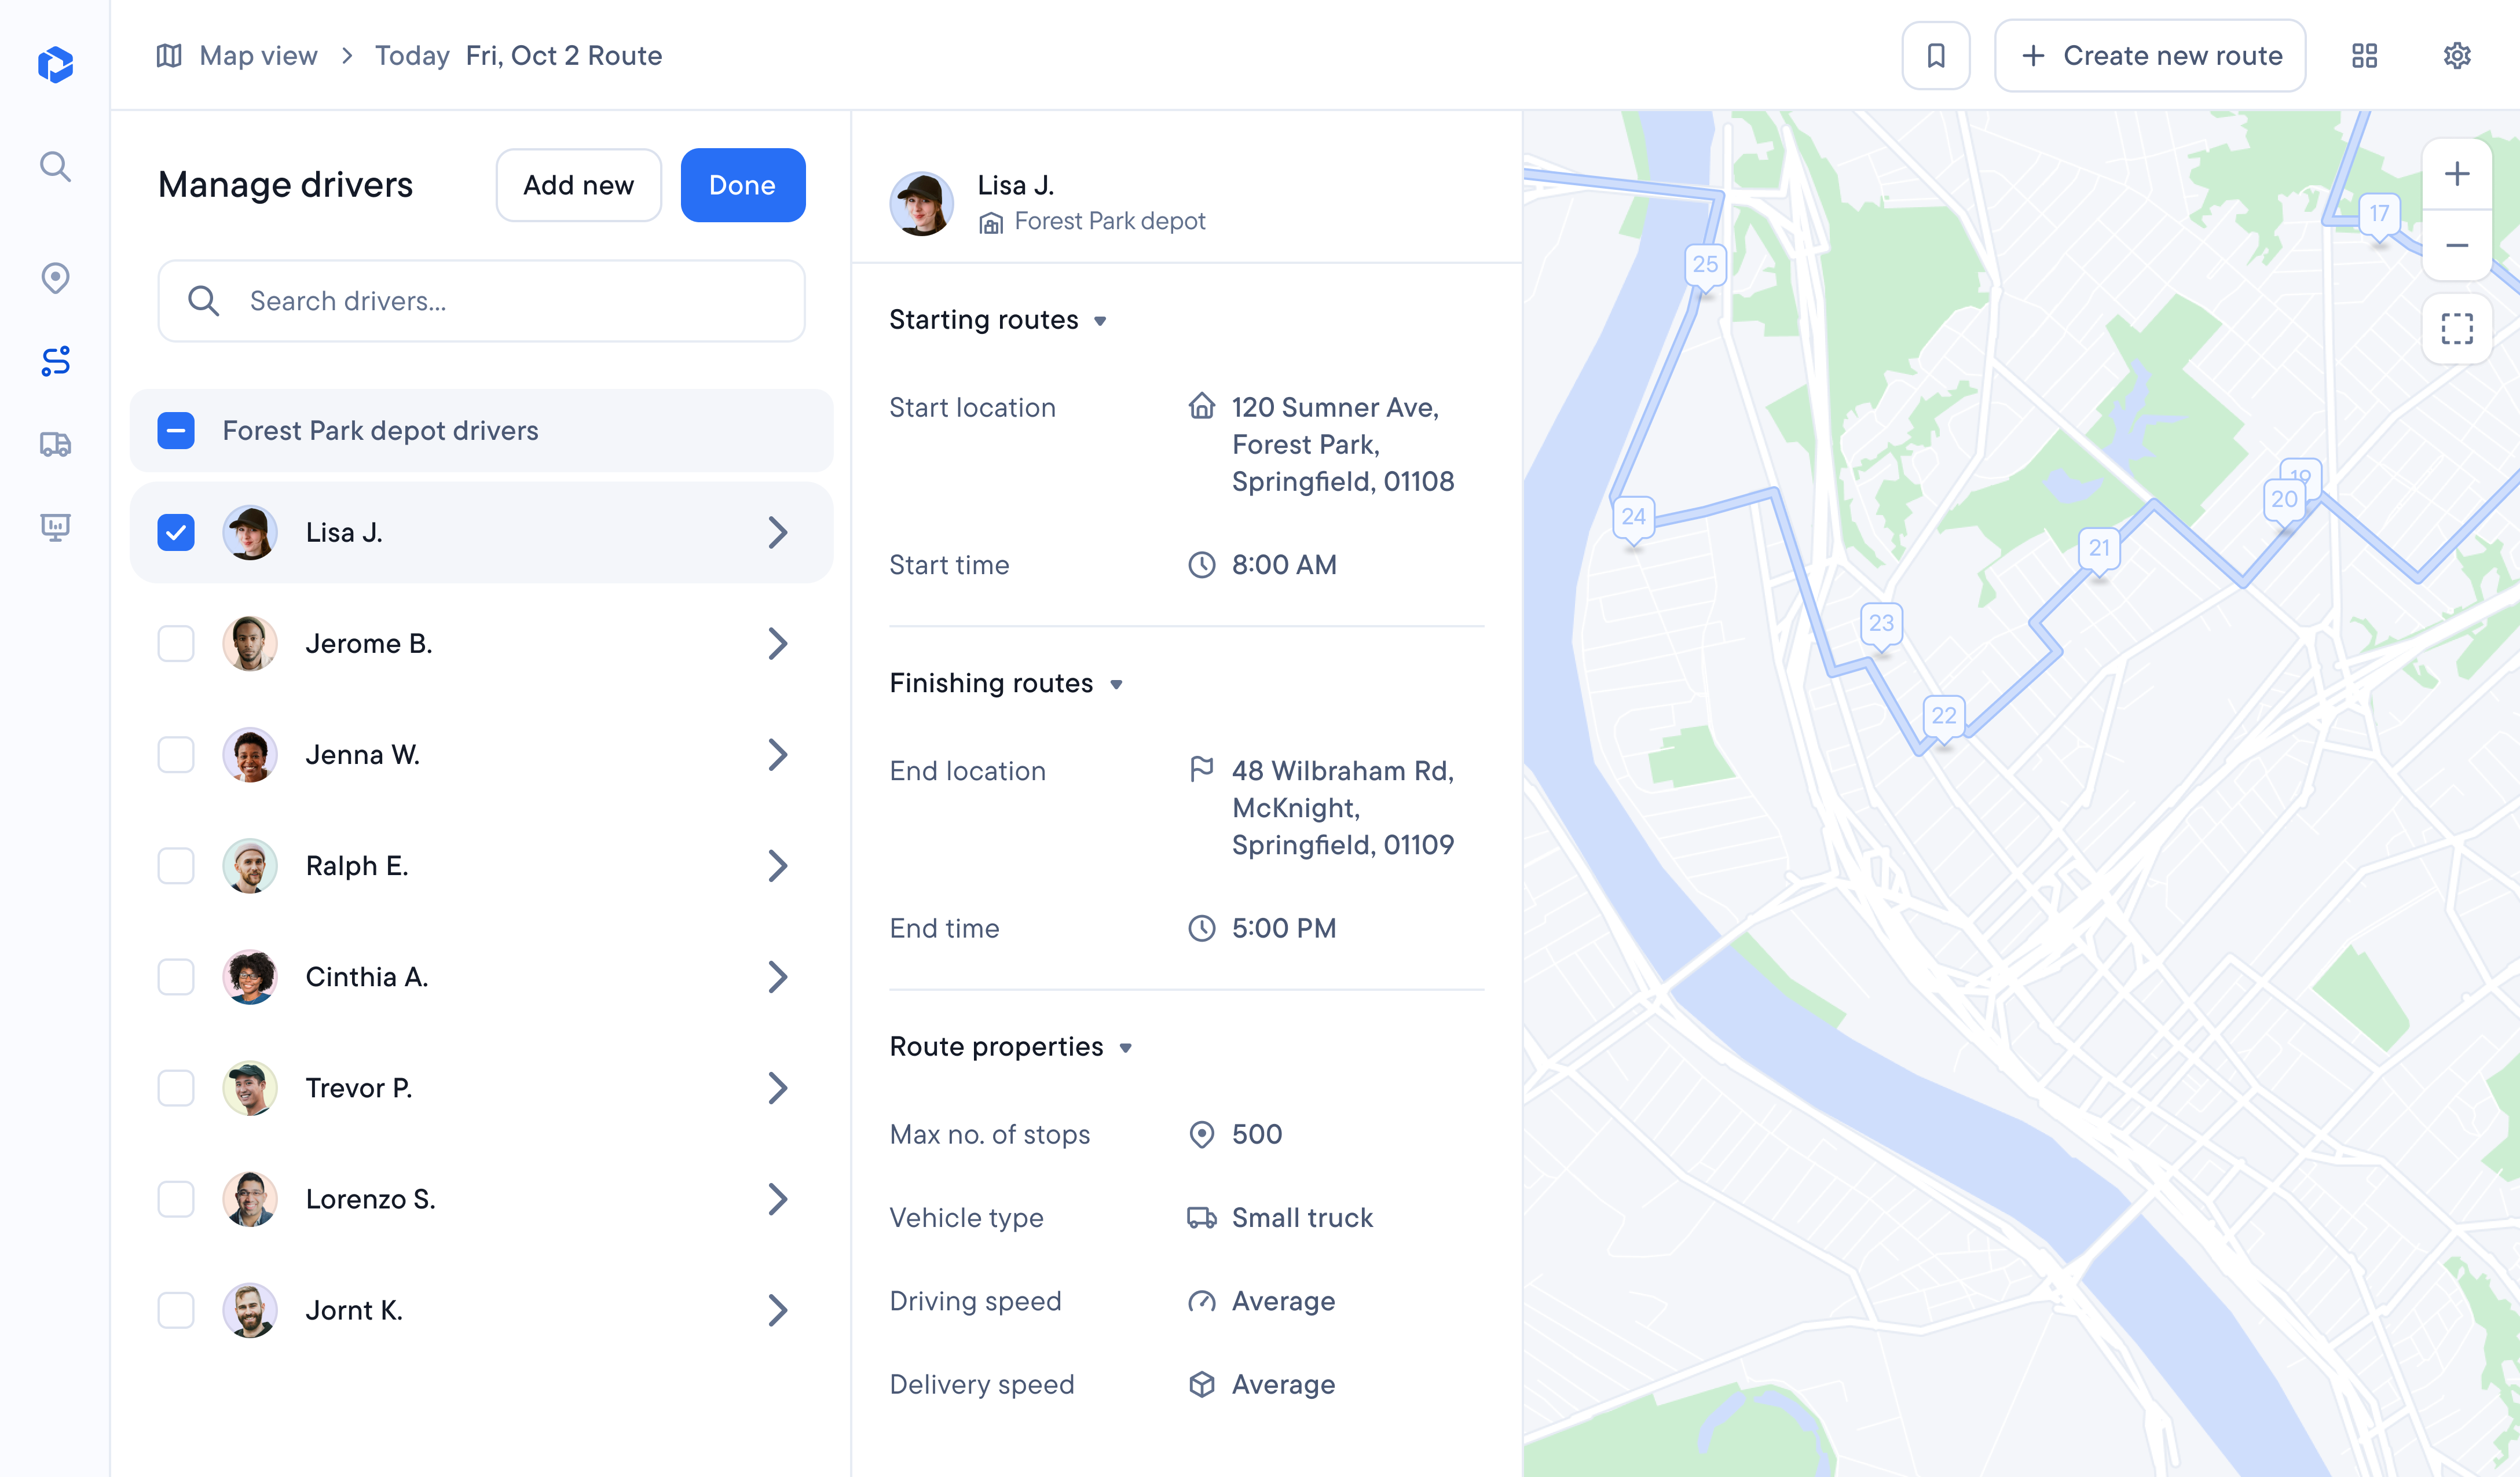Click the speedometer icon for Driving speed
The image size is (2520, 1477).
point(1201,1301)
